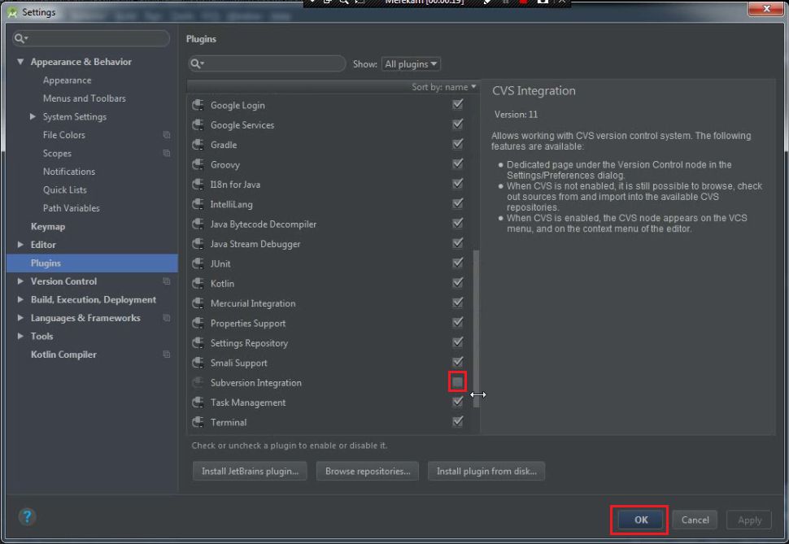Click the Smali Support plugin icon
Viewport: 789px width, 544px height.
tap(198, 363)
